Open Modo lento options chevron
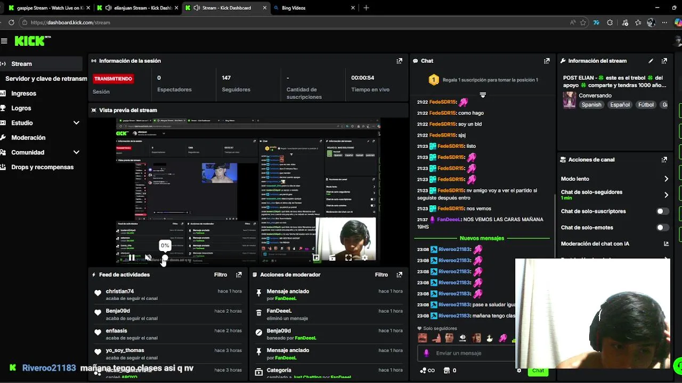 coord(666,179)
